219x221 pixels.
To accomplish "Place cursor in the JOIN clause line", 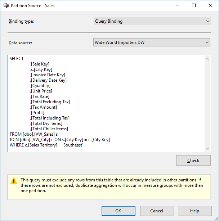I will [x=59, y=140].
